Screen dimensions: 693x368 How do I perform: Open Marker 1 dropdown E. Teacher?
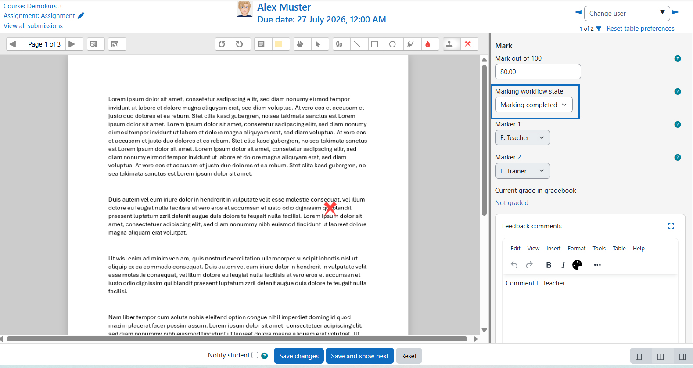pyautogui.click(x=522, y=138)
